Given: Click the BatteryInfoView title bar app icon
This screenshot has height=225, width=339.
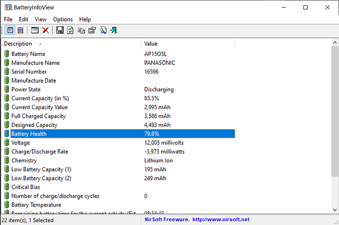Looking at the screenshot, I should (8, 8).
